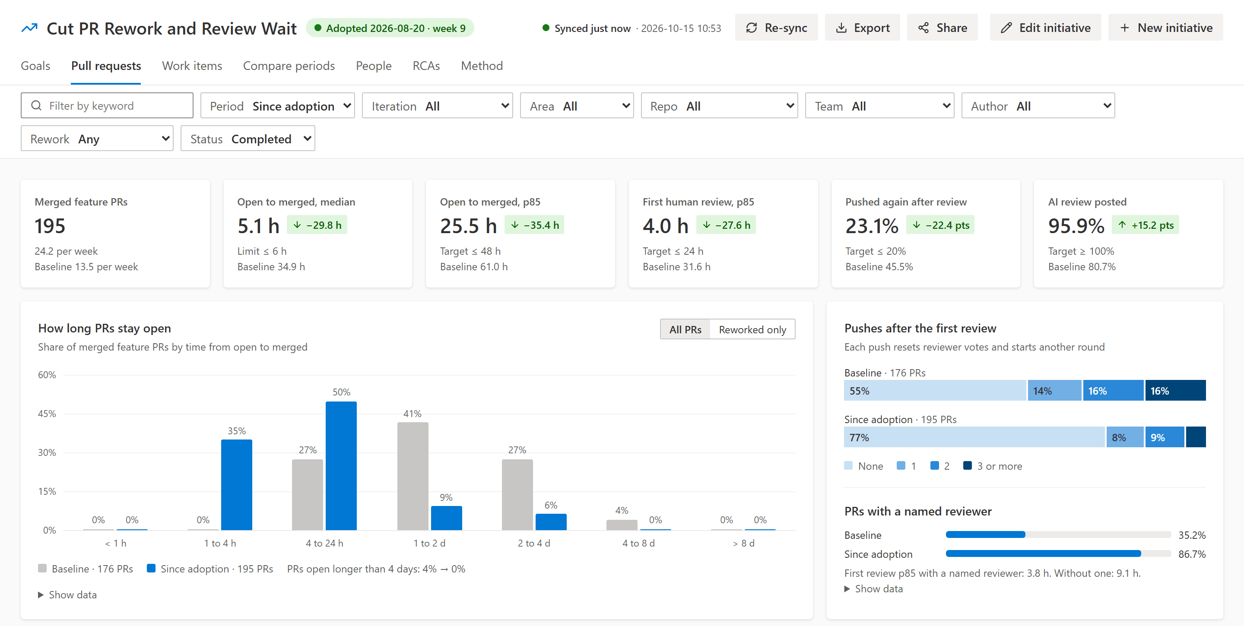Image resolution: width=1244 pixels, height=626 pixels.
Task: Select the All PRs segment toggle
Action: [x=685, y=329]
